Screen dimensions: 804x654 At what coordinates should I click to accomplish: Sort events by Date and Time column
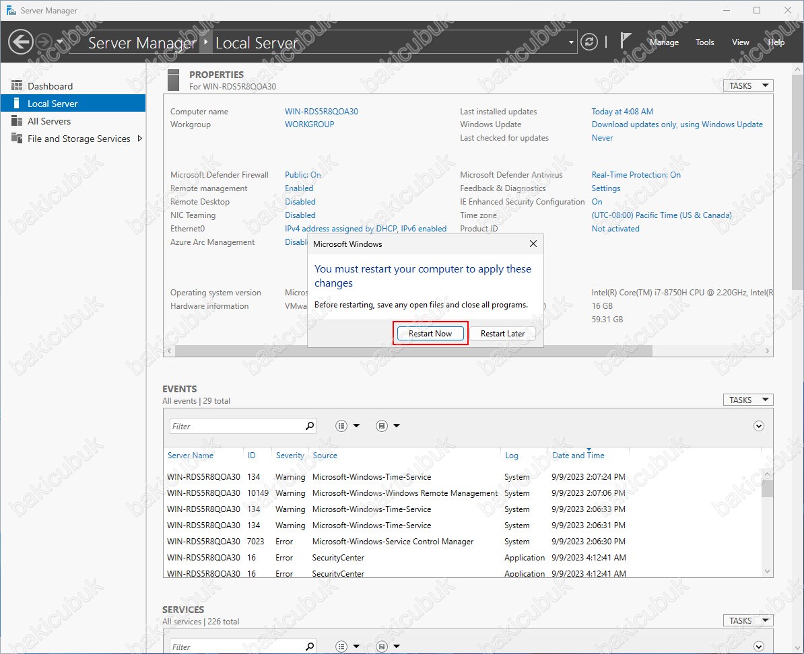pyautogui.click(x=578, y=455)
